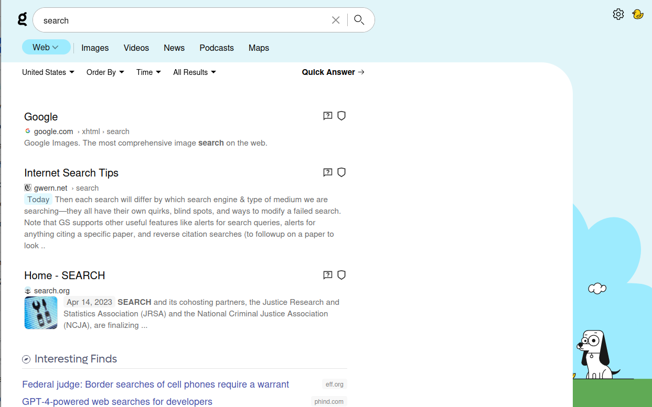652x407 pixels.
Task: Click the yellow duck icon
Action: click(x=638, y=14)
